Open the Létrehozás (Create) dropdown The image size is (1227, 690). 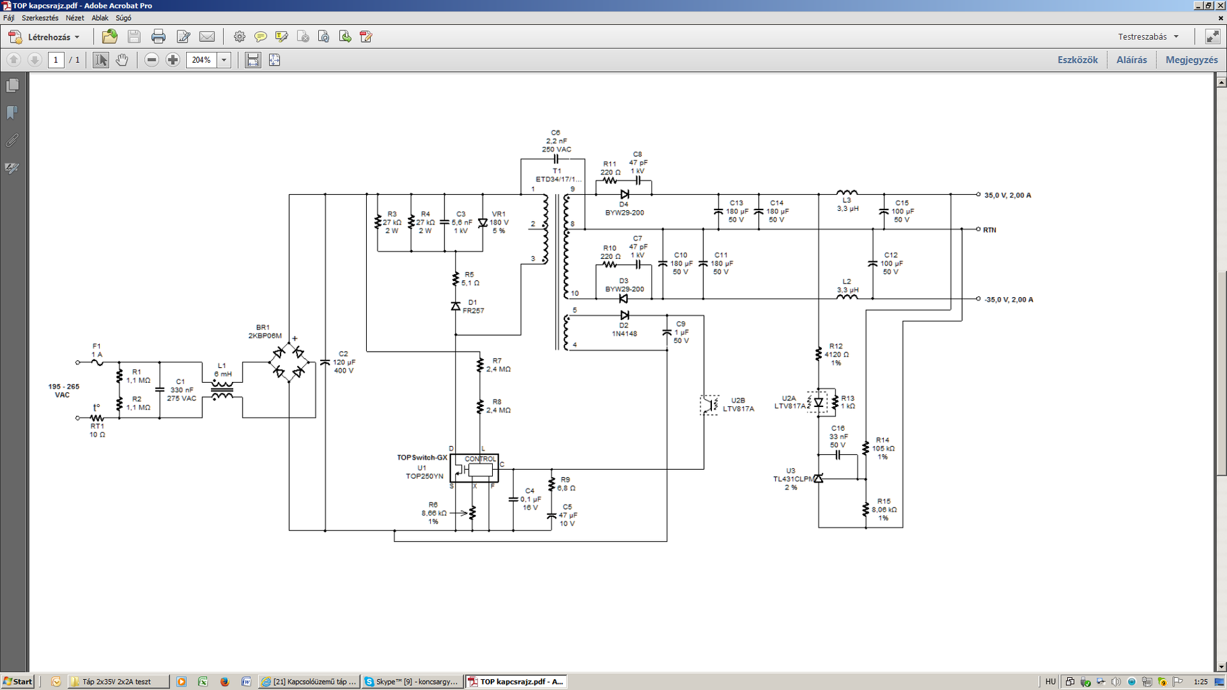(x=44, y=37)
